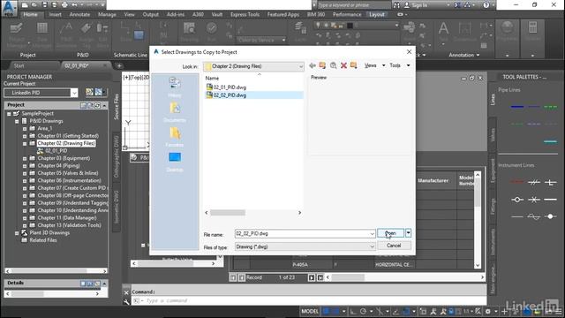Switch to the Insert ribbon tab

click(55, 14)
